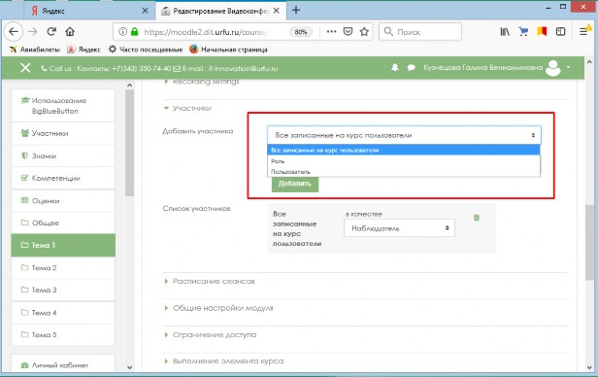Open Личный кабинет in sidebar
The width and height of the screenshot is (598, 377).
pos(63,364)
